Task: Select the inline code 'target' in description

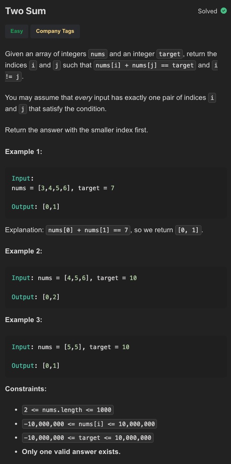Action: click(170, 54)
